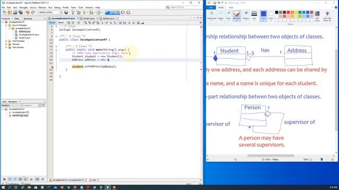Click the Debug Project icon in NetBeans
The height and width of the screenshot is (190, 339).
(92, 13)
